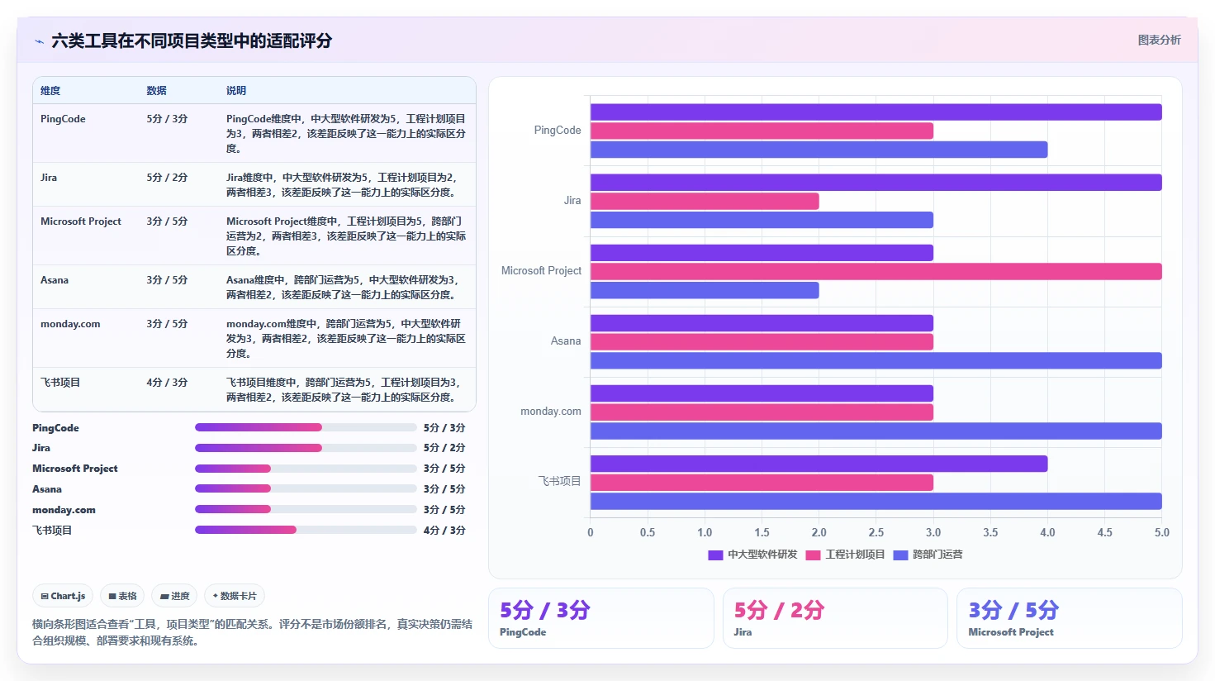Click the Jira progress bar
Viewport: 1215px width, 681px height.
coord(306,448)
